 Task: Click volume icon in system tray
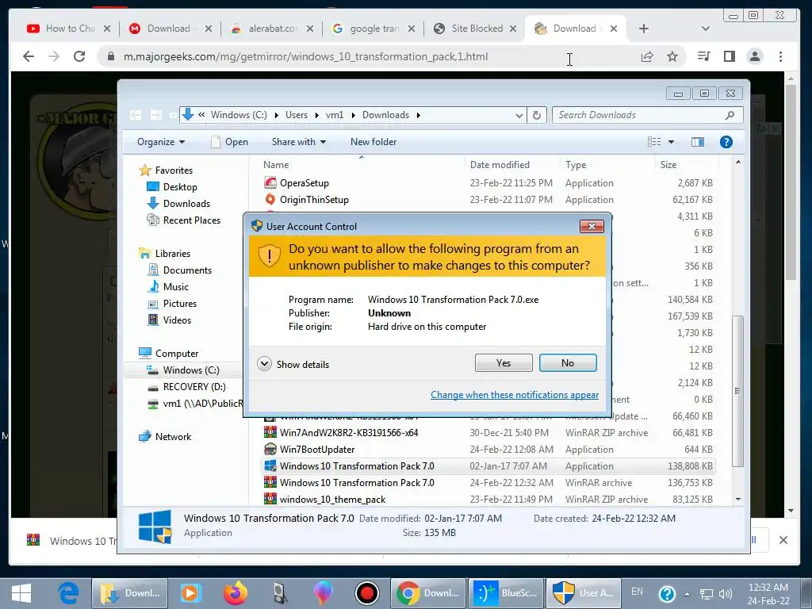726,593
